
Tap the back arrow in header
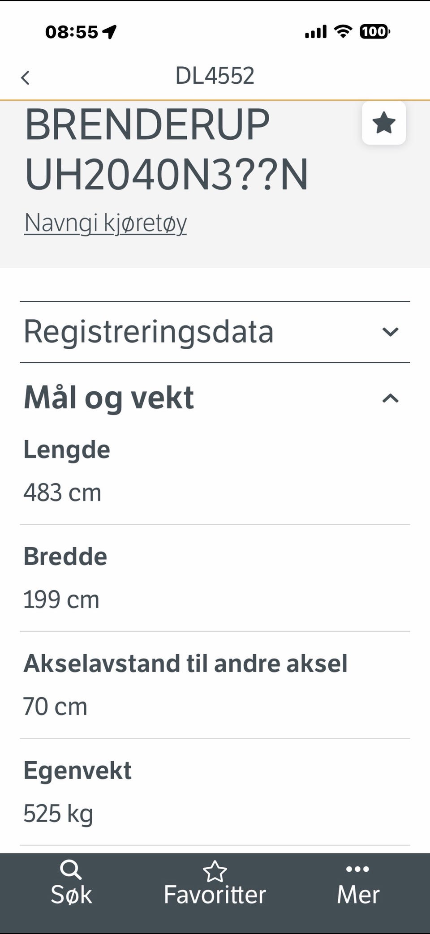pyautogui.click(x=26, y=77)
